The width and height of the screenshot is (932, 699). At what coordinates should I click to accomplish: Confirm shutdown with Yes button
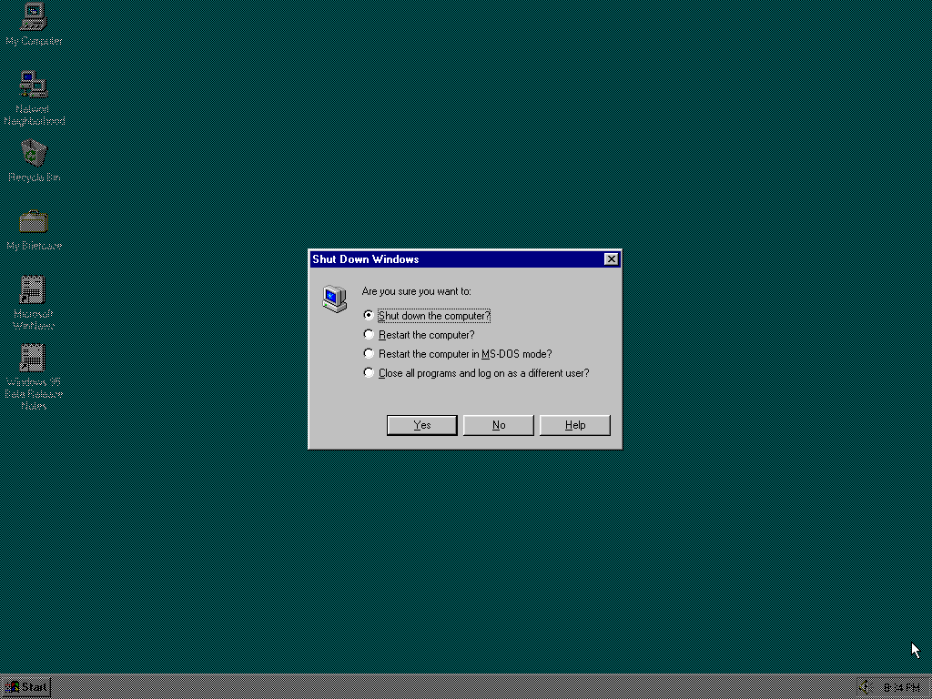click(422, 425)
